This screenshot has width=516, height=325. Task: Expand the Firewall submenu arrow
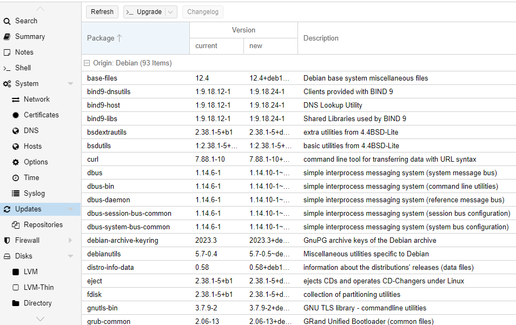[x=70, y=241]
